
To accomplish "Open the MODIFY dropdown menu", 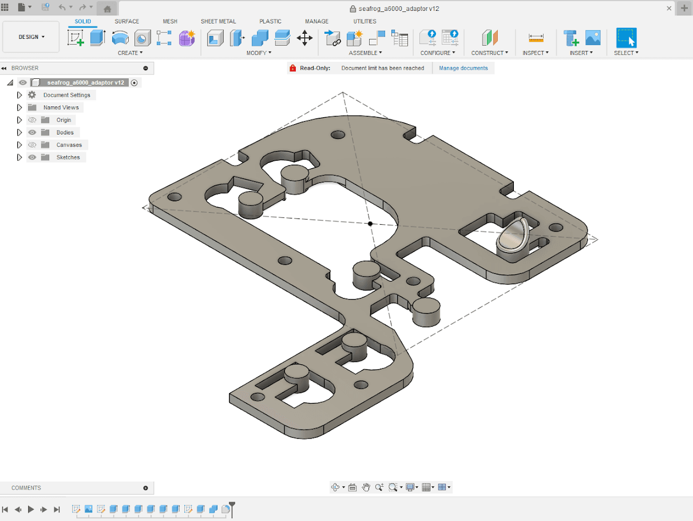I will 259,53.
